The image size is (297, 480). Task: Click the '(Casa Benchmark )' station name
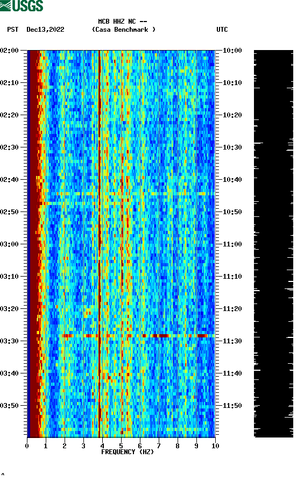[x=124, y=30]
